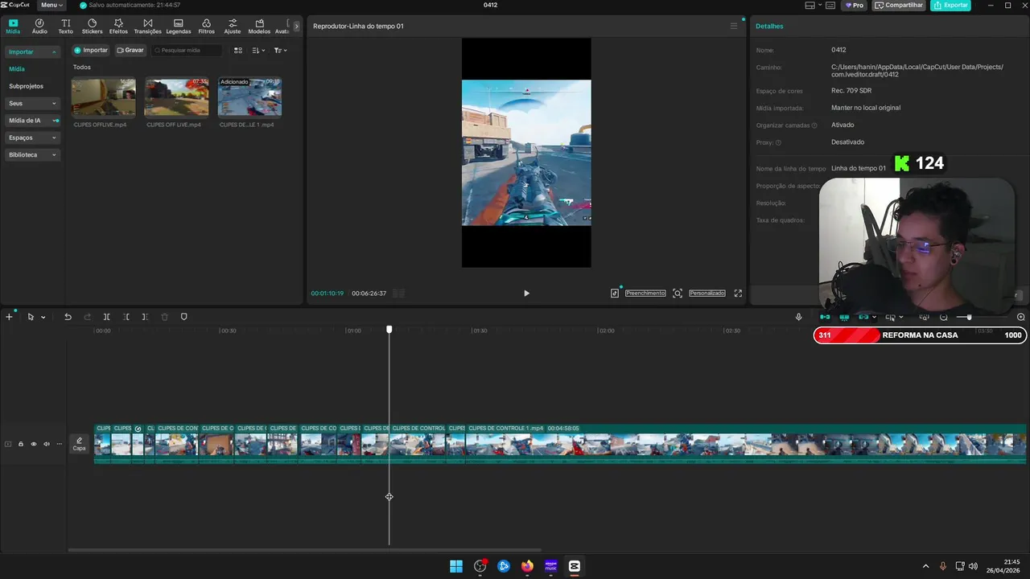The image size is (1030, 579).
Task: Switch to the Transições tab
Action: (x=147, y=26)
